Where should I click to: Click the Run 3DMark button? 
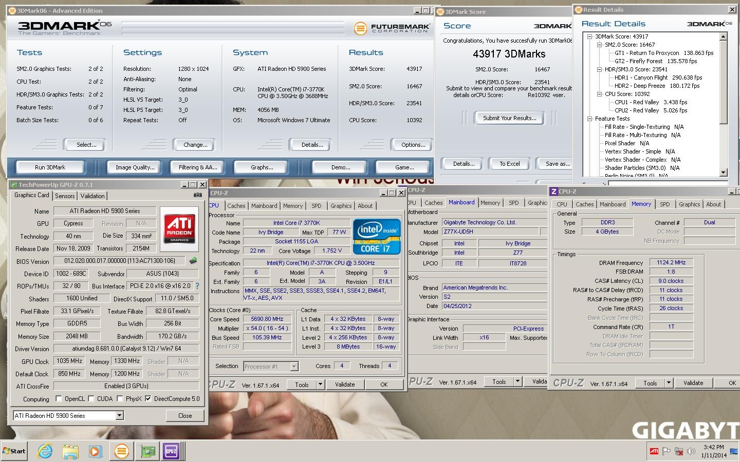click(x=50, y=167)
